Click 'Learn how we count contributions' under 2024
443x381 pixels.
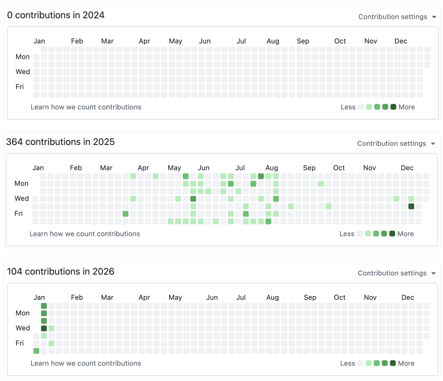(86, 107)
